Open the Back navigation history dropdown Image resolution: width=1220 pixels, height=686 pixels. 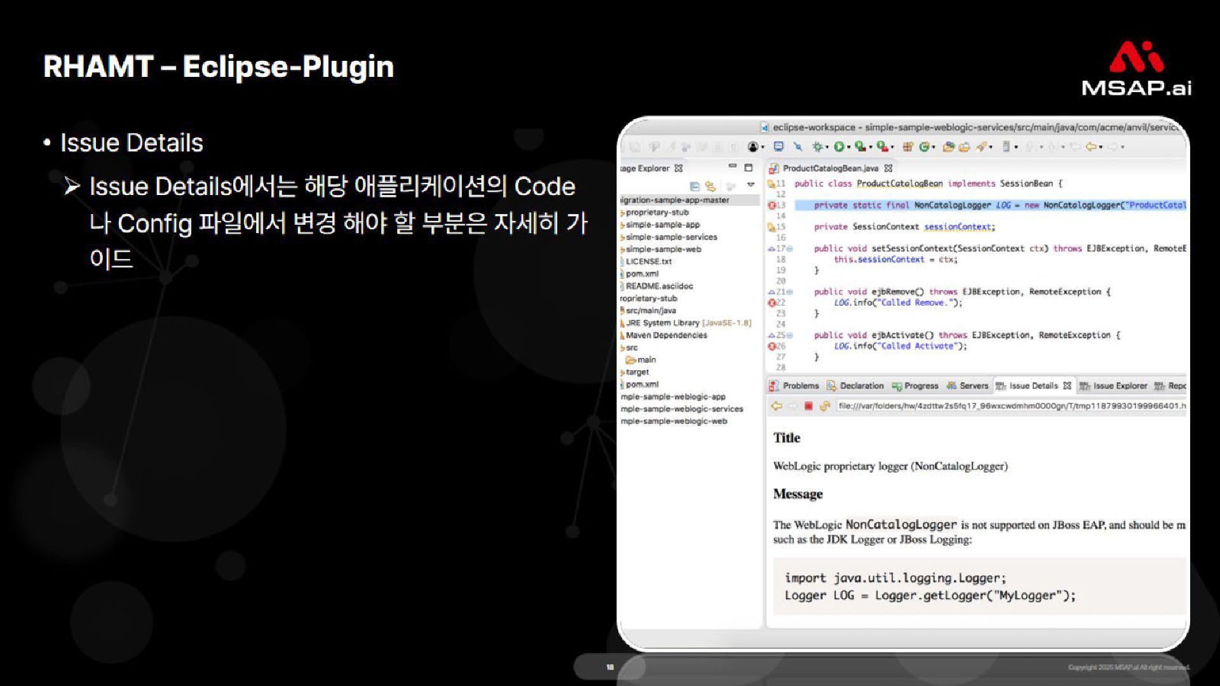click(x=1101, y=147)
